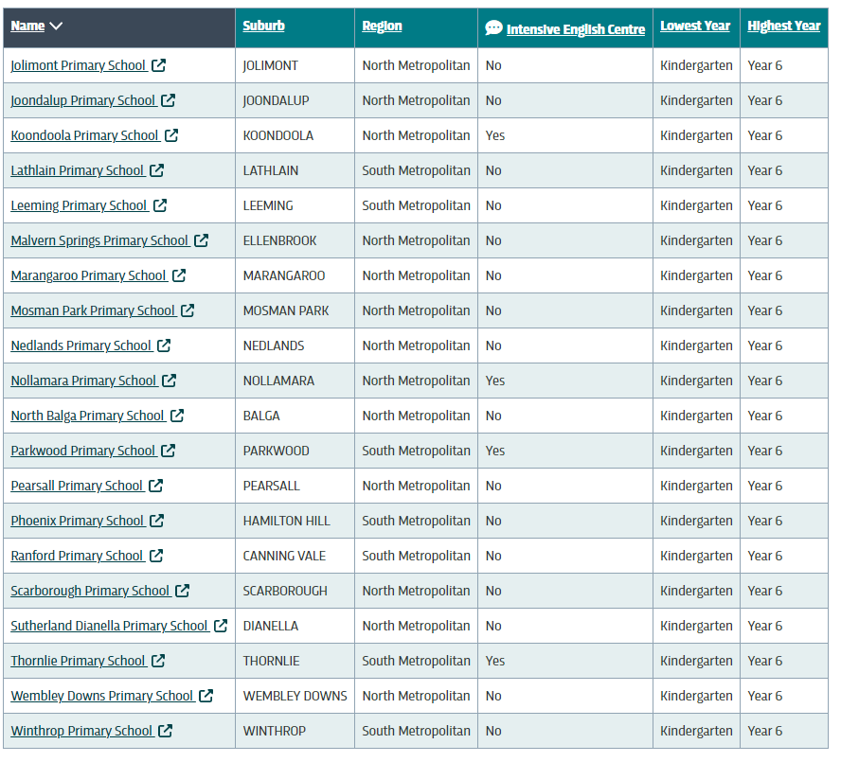The width and height of the screenshot is (841, 762).
Task: Click external link icon beside Thornlie Primary School
Action: [x=157, y=661]
